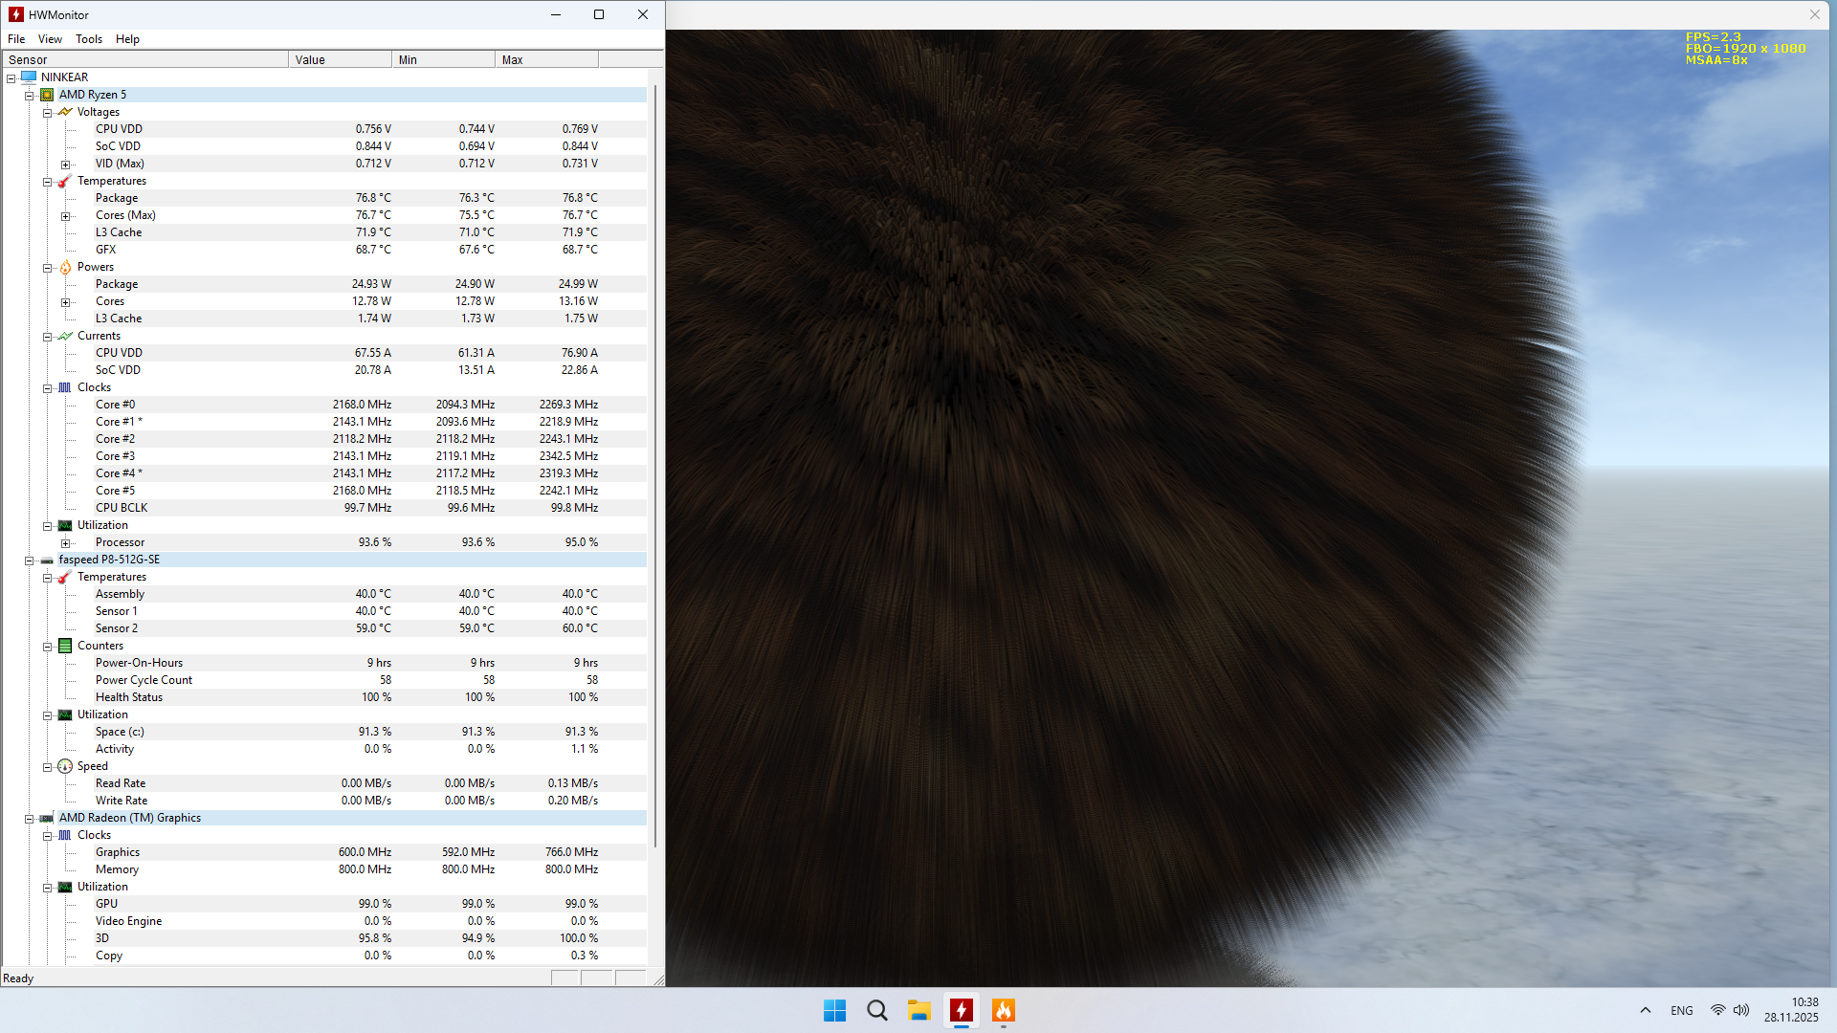Click the Sensor column header
Image resolution: width=1837 pixels, height=1033 pixels.
(144, 59)
